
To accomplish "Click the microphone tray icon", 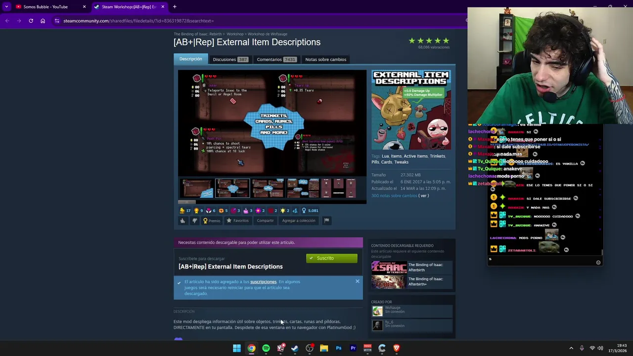I will point(582,348).
